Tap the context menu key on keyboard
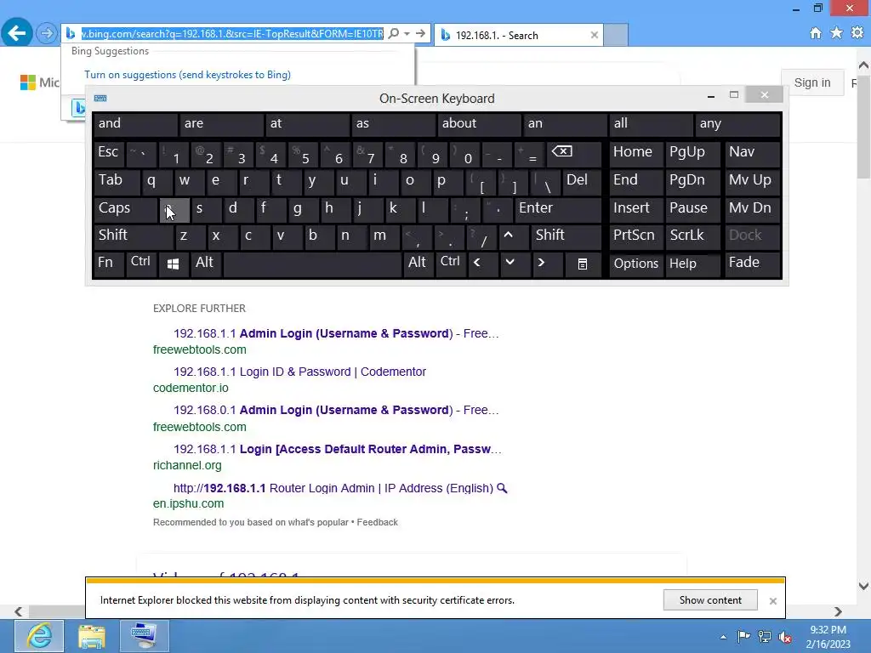Image resolution: width=871 pixels, height=653 pixels. [582, 264]
